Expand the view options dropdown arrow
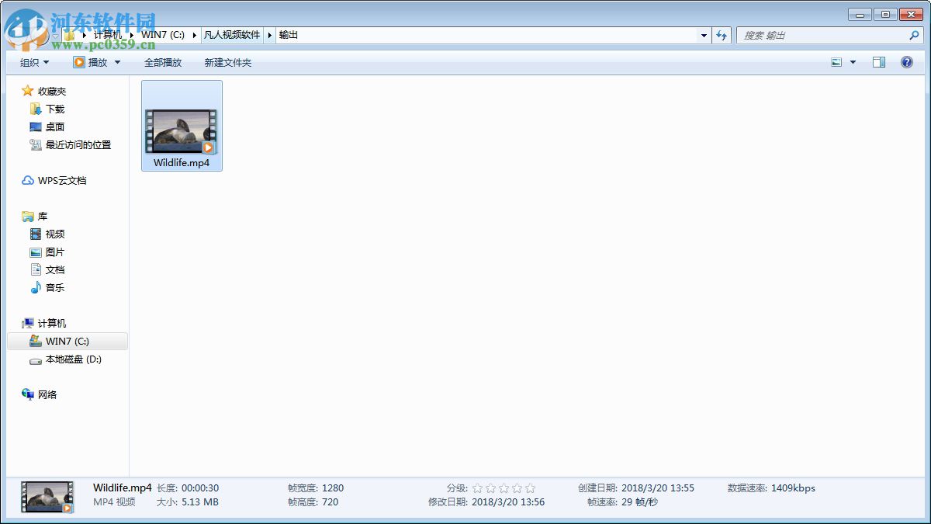This screenshot has height=524, width=931. 853,63
